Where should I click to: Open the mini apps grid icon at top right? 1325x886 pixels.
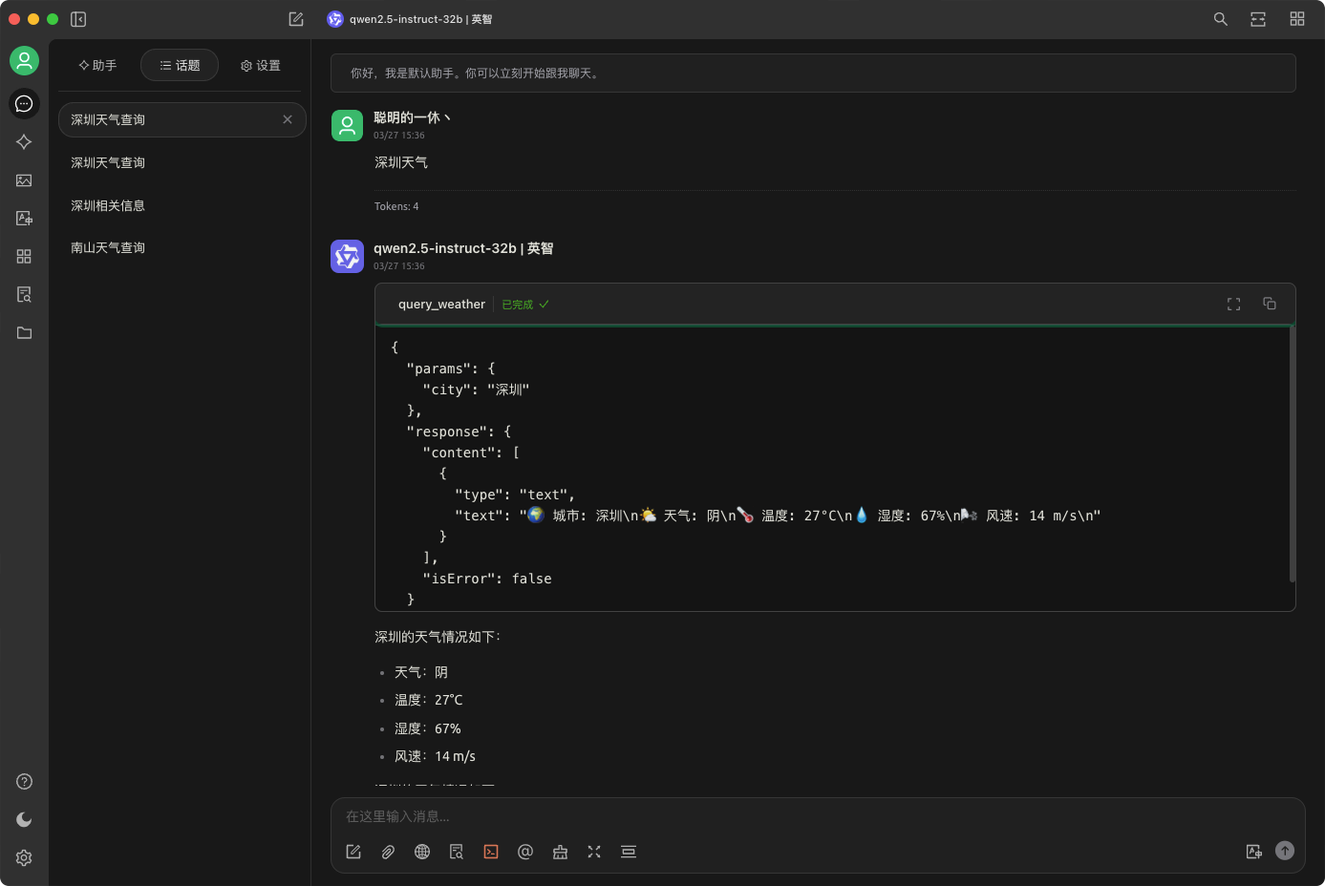click(1296, 19)
